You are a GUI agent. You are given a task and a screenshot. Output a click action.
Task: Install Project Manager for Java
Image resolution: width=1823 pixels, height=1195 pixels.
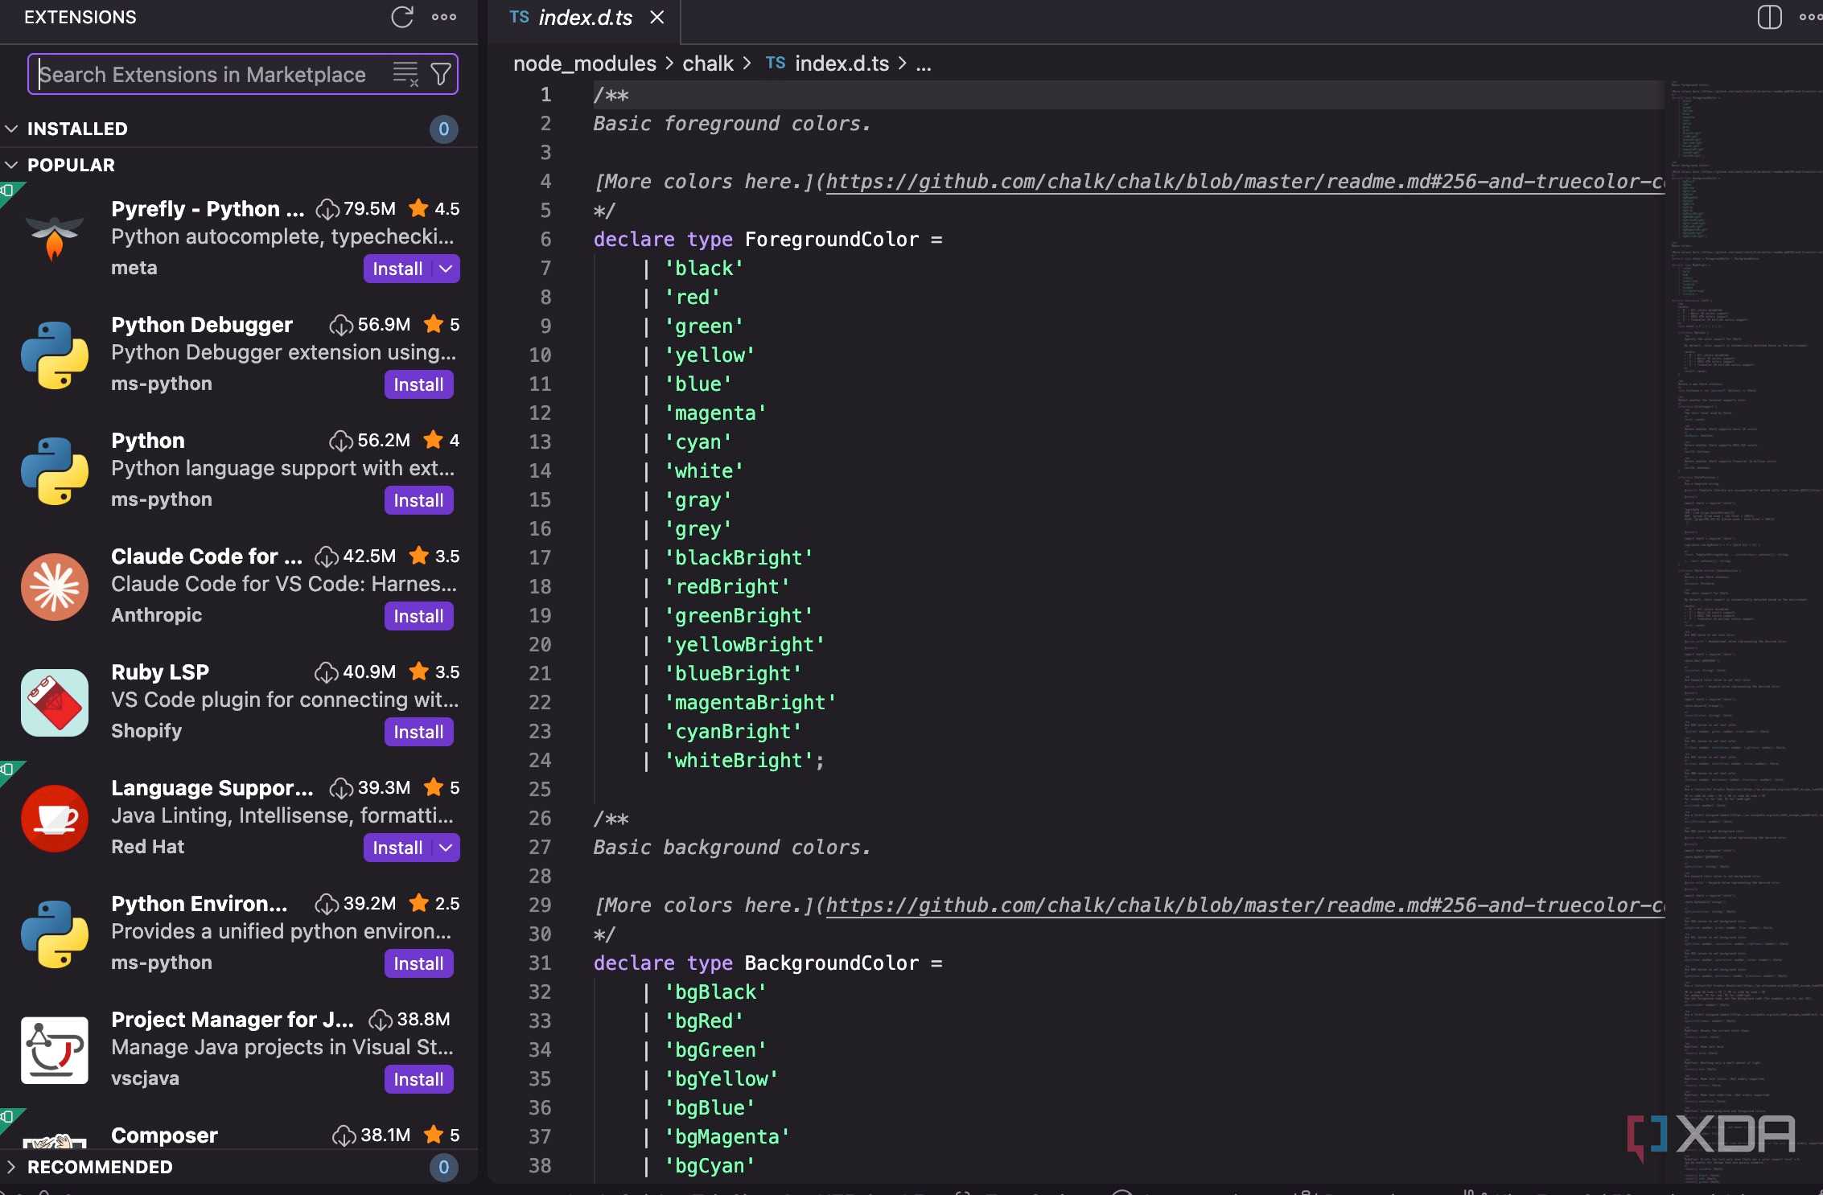[418, 1079]
